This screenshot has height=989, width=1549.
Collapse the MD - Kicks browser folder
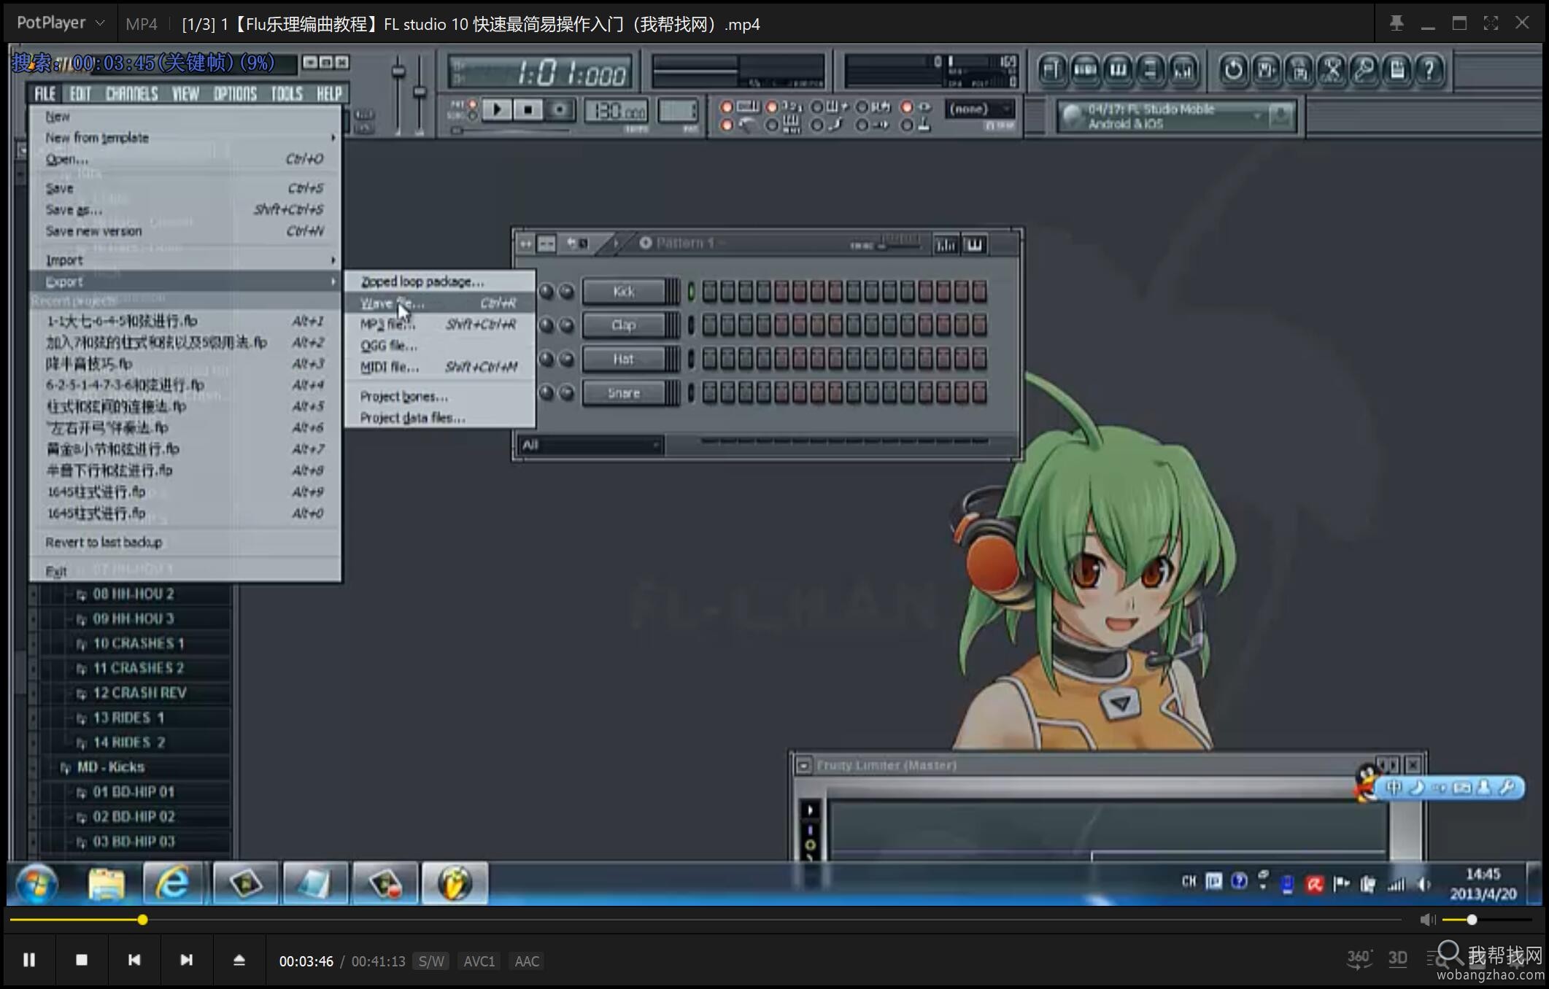tap(66, 767)
